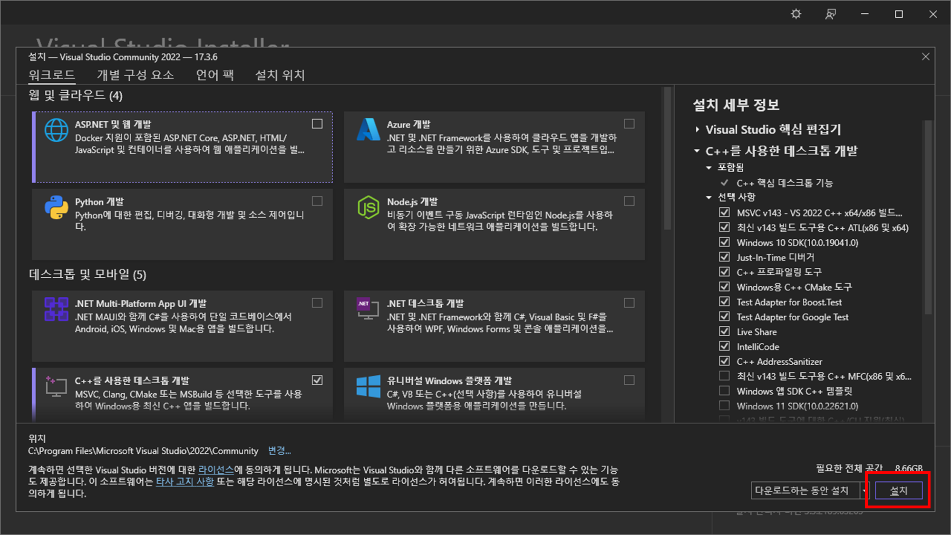Enable the Python 개발 workload checkbox
The height and width of the screenshot is (535, 951).
pyautogui.click(x=317, y=201)
